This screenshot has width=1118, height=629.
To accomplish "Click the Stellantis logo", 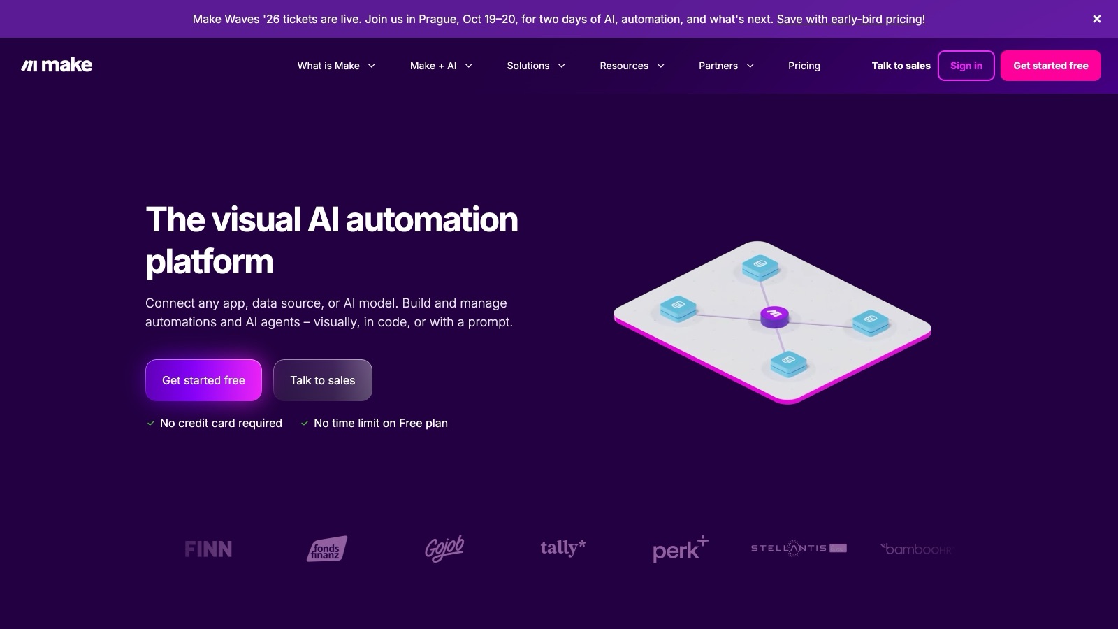I will click(799, 548).
